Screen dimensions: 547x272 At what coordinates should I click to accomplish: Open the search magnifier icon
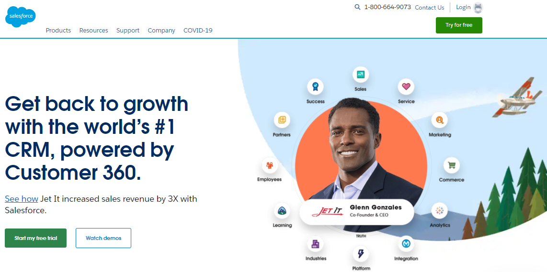[x=357, y=7]
